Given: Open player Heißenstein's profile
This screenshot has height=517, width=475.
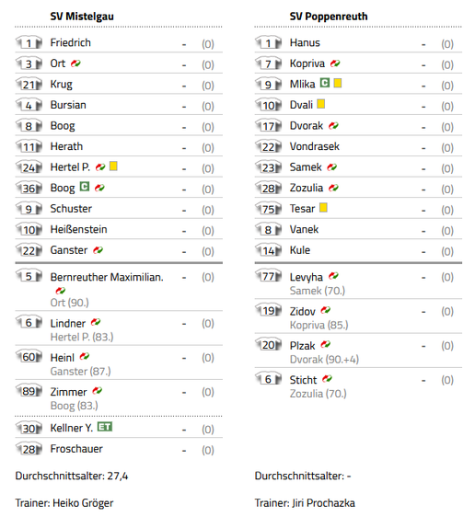Looking at the screenshot, I should coord(78,229).
